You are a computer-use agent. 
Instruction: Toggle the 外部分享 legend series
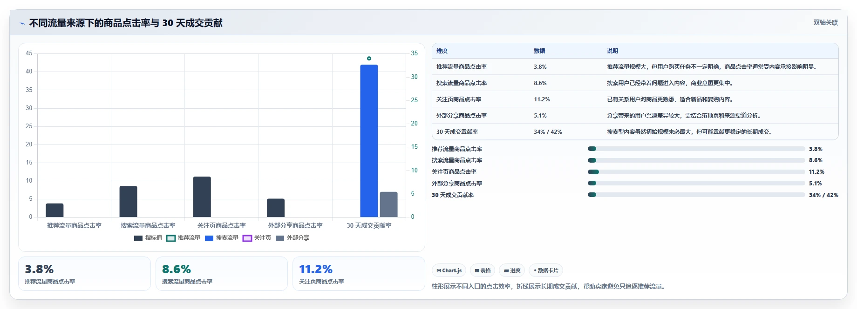coord(292,238)
